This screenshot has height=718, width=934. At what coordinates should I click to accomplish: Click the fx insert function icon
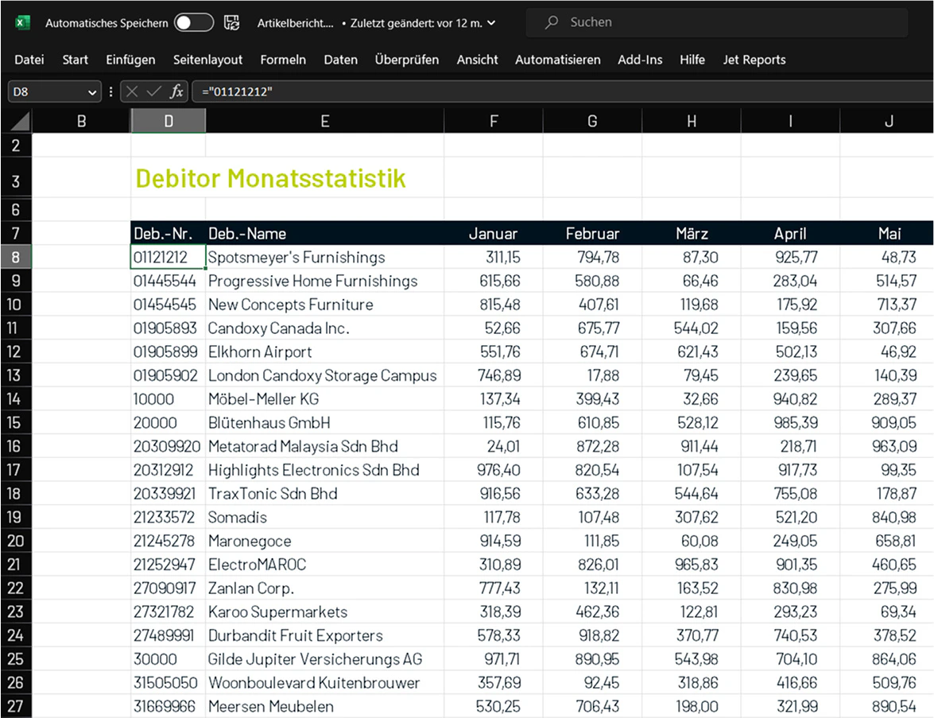(176, 91)
